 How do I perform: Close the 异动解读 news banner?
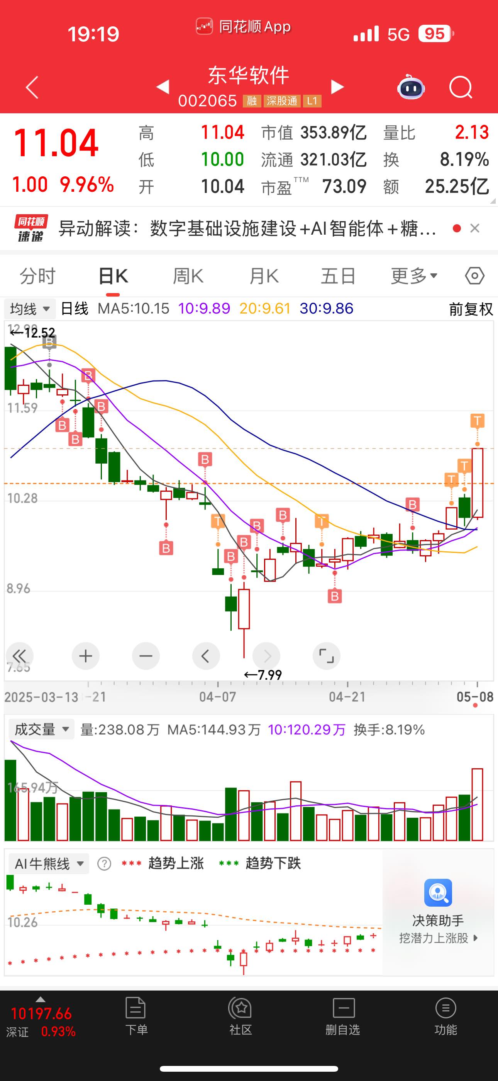point(474,228)
